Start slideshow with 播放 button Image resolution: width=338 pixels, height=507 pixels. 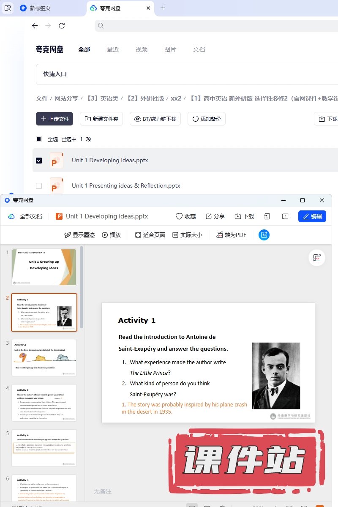pos(111,235)
